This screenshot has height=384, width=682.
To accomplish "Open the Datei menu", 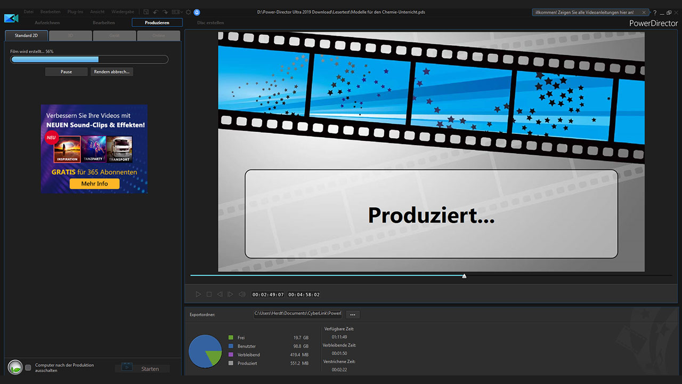I will pos(28,12).
